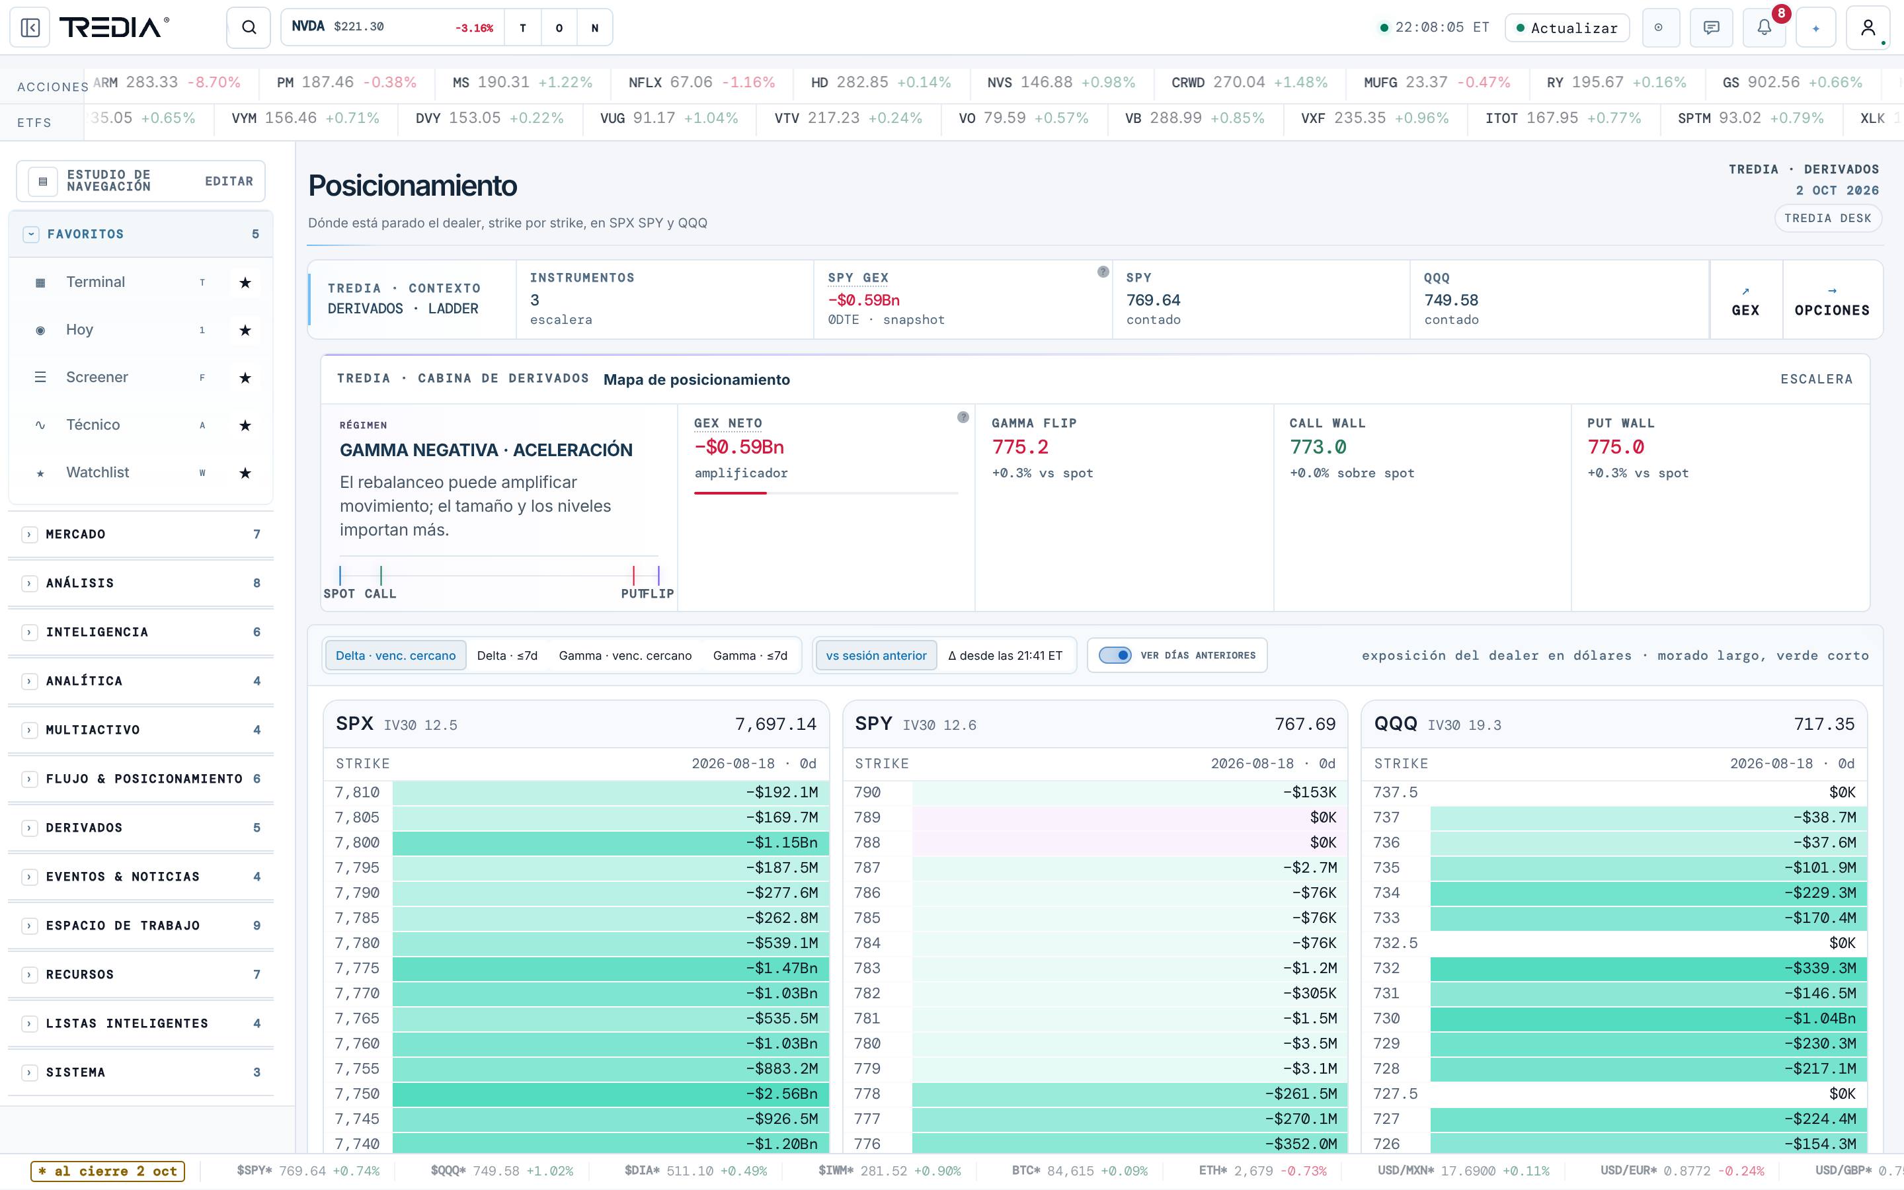Unstar Hoy in favorites
Image resolution: width=1904 pixels, height=1190 pixels.
(x=245, y=330)
